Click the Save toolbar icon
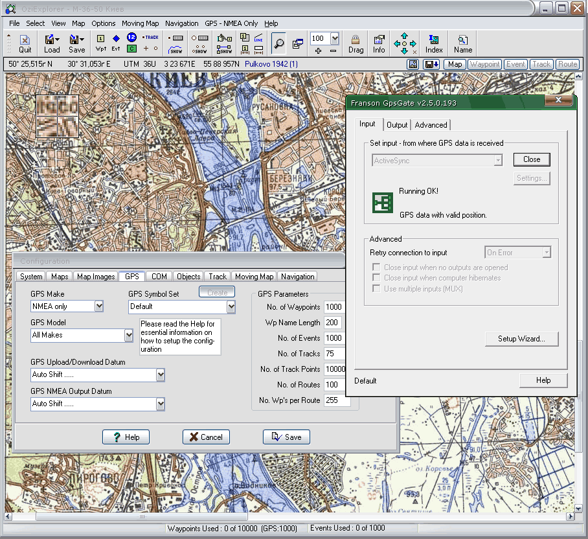This screenshot has height=539, width=588. click(x=76, y=43)
